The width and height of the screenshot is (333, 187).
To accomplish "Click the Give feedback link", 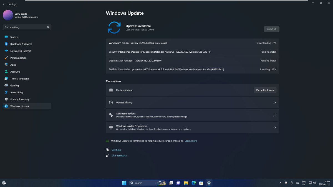I will [119, 156].
